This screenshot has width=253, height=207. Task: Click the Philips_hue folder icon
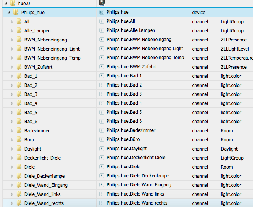tap(16, 12)
